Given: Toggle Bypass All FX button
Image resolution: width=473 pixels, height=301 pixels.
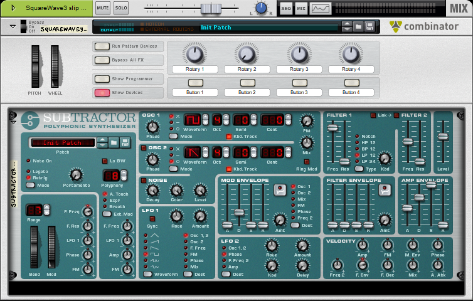Looking at the screenshot, I should click(x=102, y=60).
